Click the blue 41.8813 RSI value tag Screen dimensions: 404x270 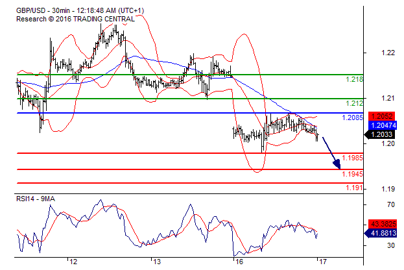tap(381, 233)
